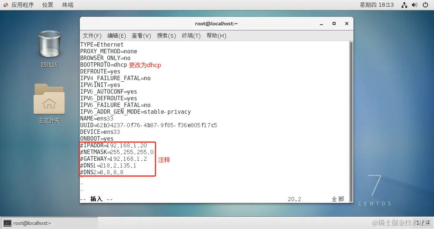Image resolution: width=434 pixels, height=229 pixels.
Task: Open the volume speaker icon in top panel
Action: 415,5
